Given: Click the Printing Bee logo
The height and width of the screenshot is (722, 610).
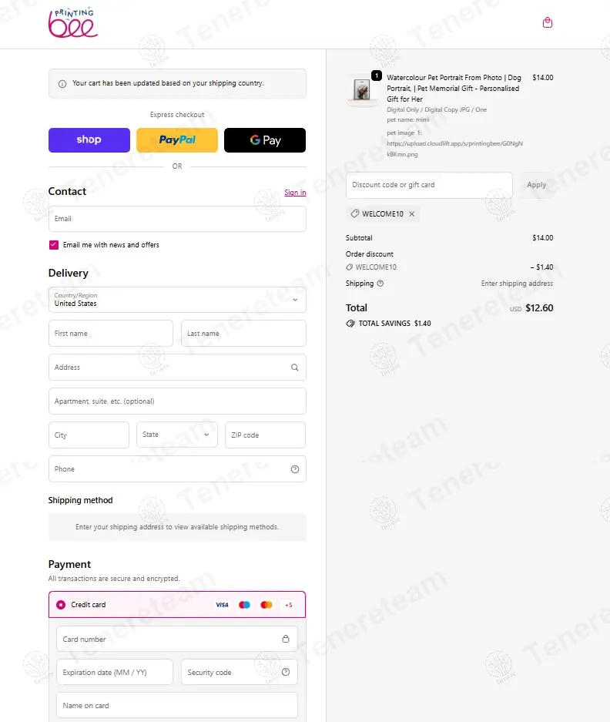Looking at the screenshot, I should (x=73, y=24).
